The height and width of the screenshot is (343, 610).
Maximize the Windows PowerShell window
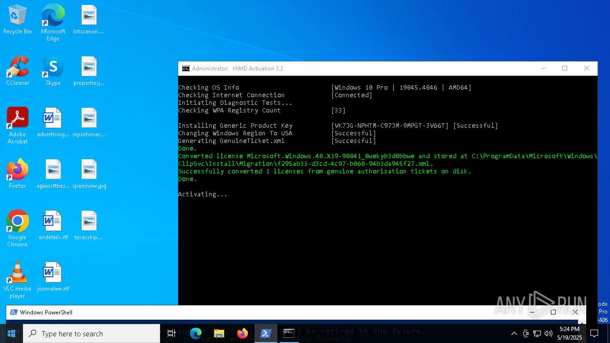553,313
